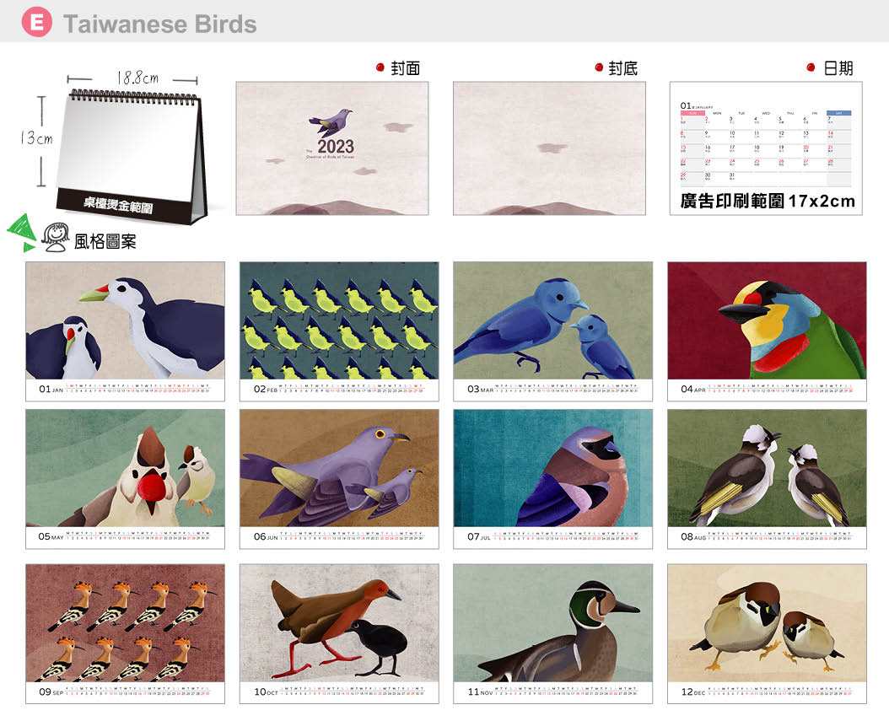
Task: Open the 2023 front cover thumbnail
Action: tap(332, 148)
